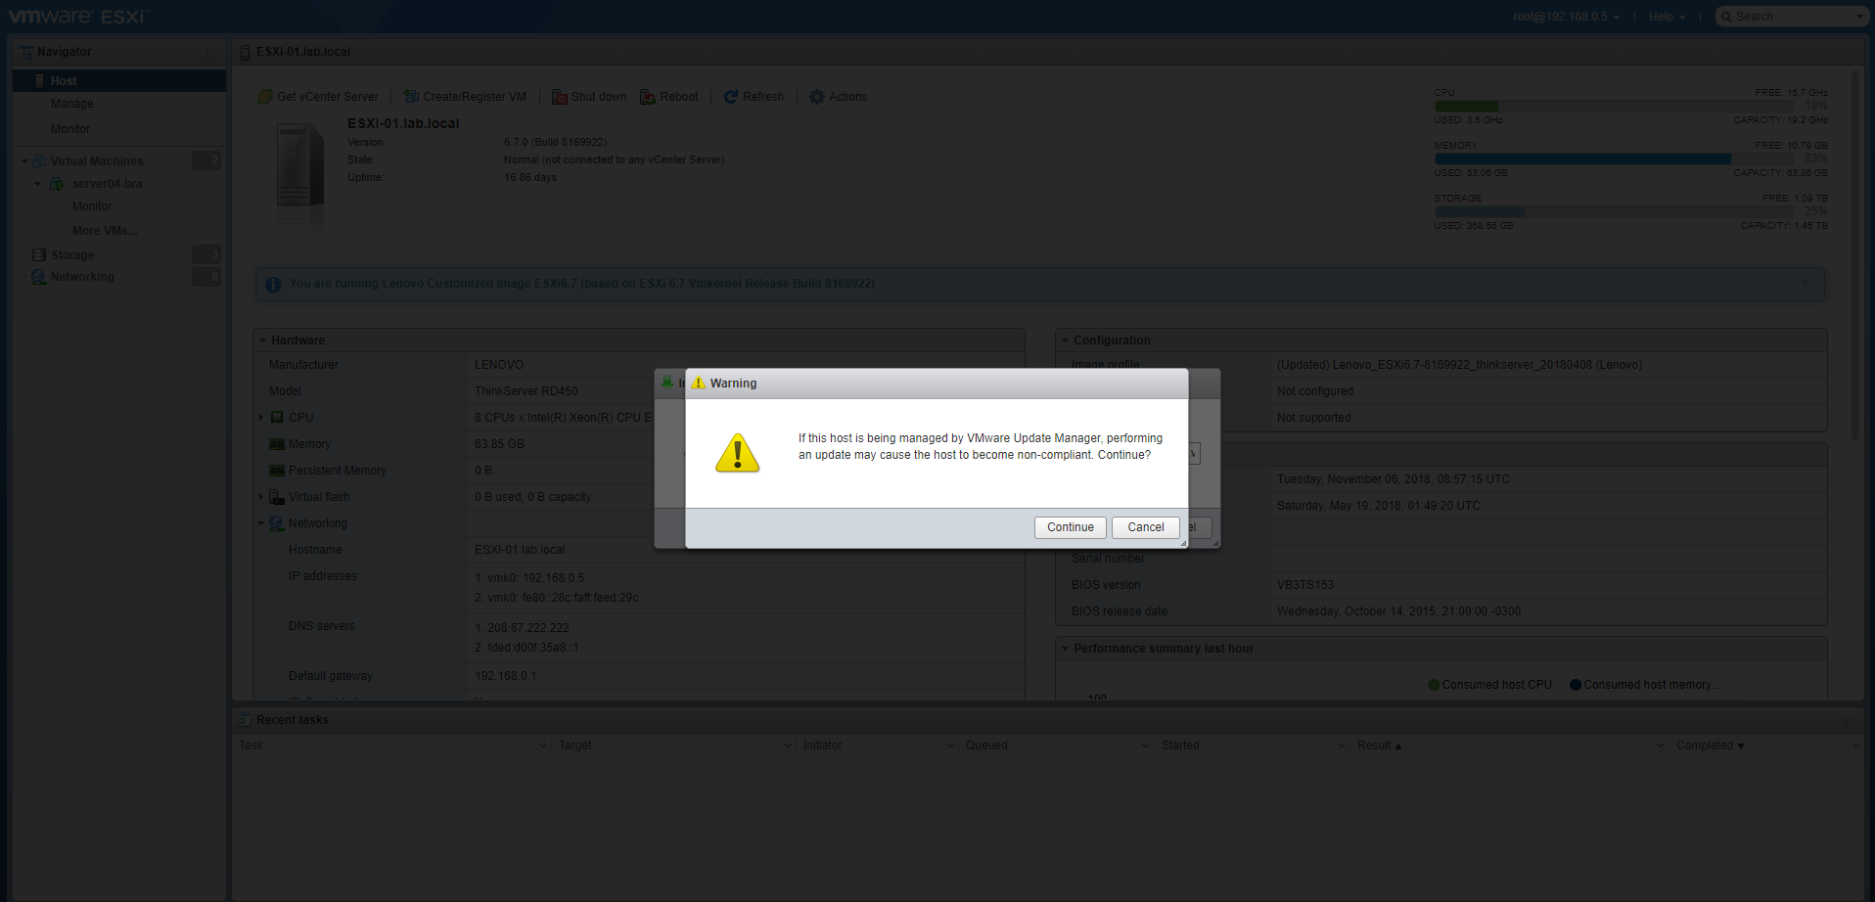Open the Networking icon in Navigator

[x=39, y=277]
